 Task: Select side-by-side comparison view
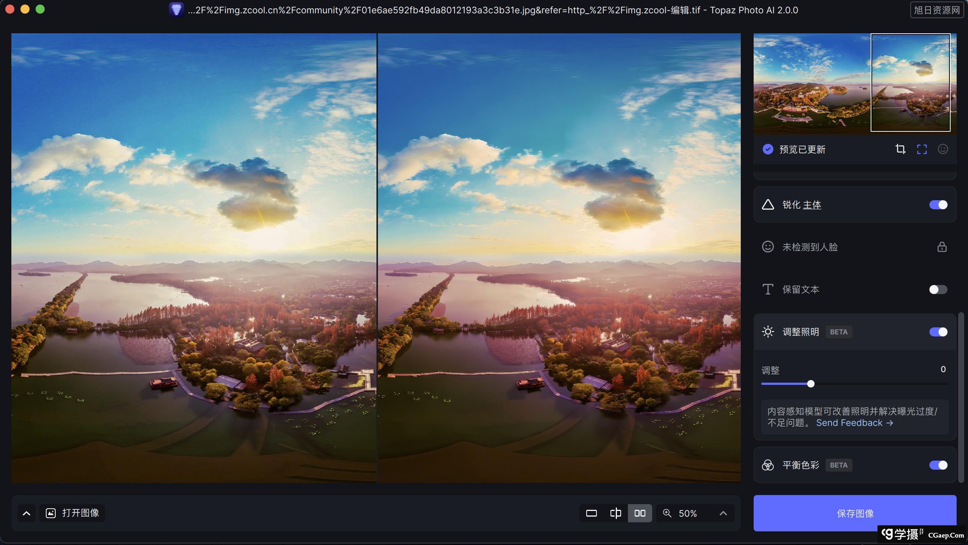pyautogui.click(x=640, y=513)
